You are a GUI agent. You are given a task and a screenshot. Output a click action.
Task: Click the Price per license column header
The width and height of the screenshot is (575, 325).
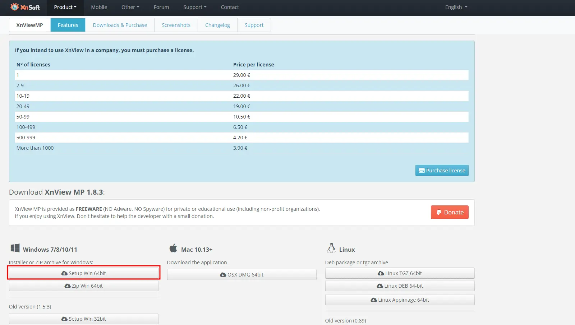tap(253, 65)
